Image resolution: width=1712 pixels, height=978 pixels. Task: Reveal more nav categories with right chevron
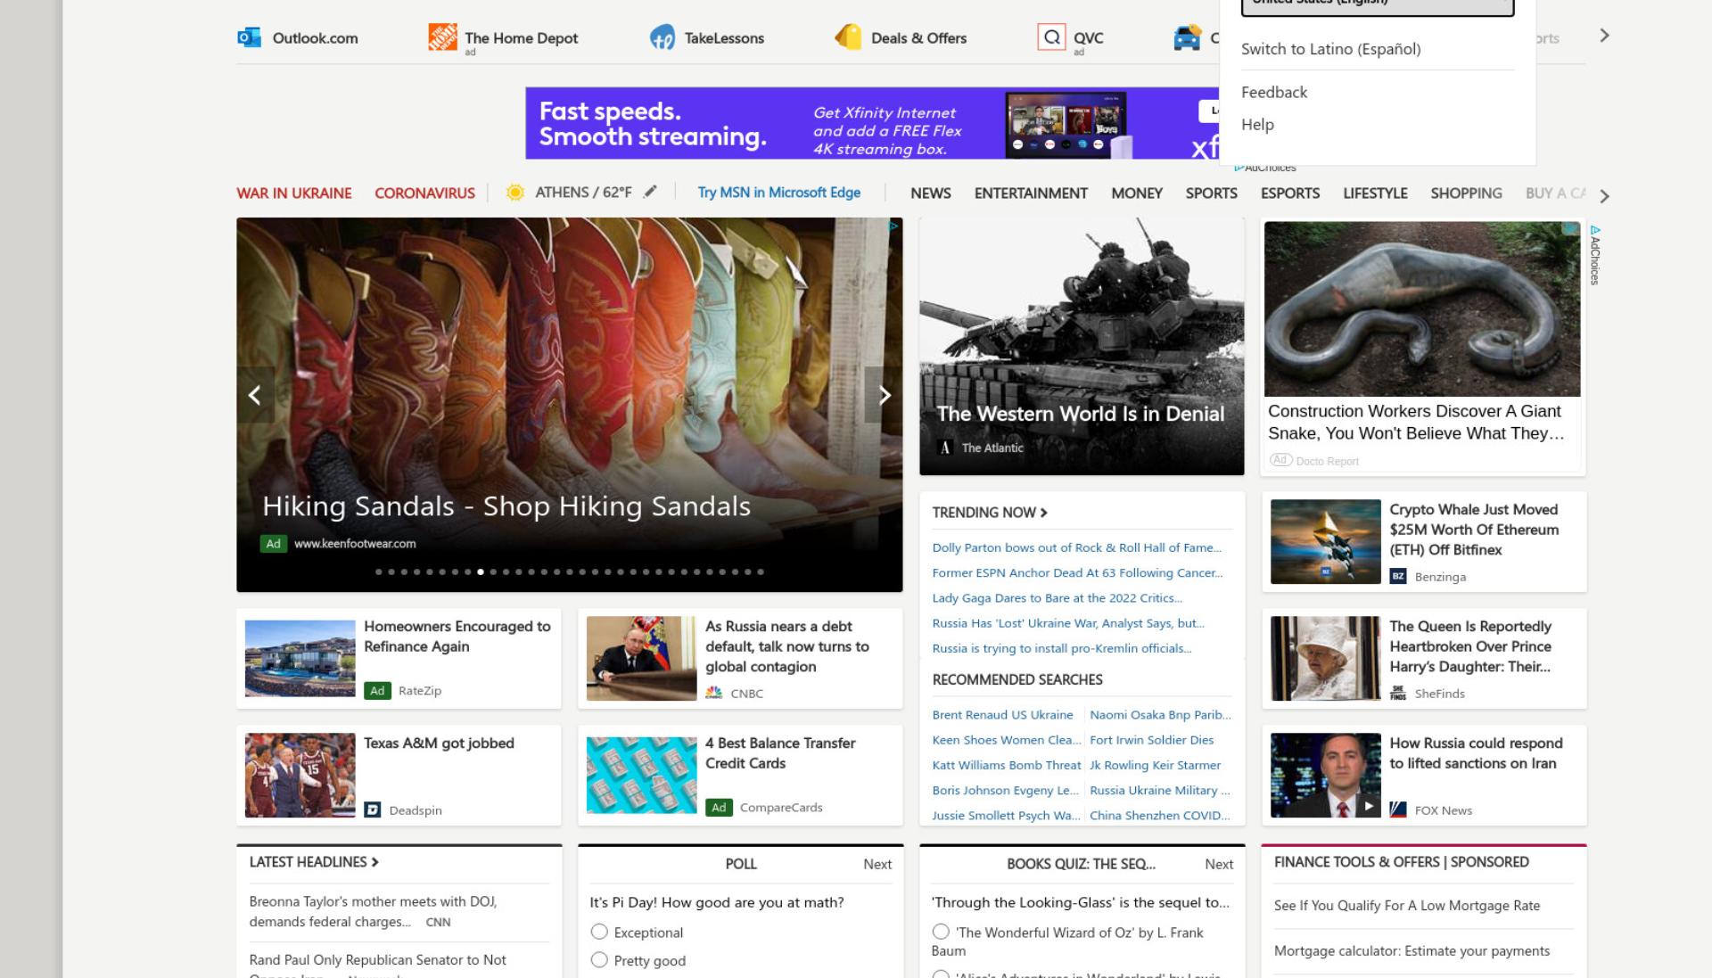[x=1604, y=196]
